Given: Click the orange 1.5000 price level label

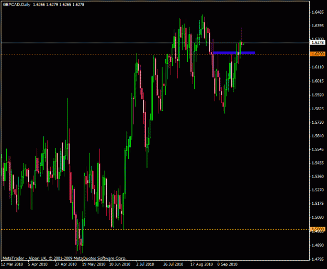Looking at the screenshot, I should click(318, 229).
